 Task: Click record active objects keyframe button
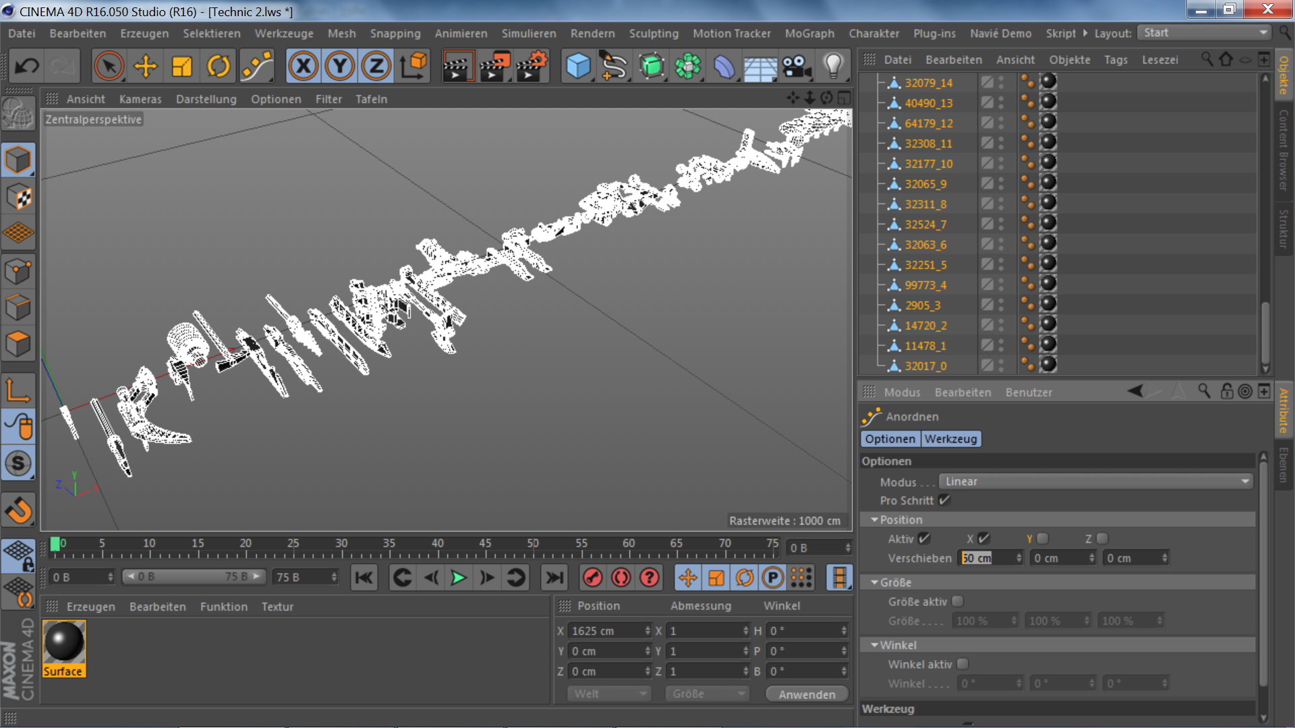(x=592, y=578)
